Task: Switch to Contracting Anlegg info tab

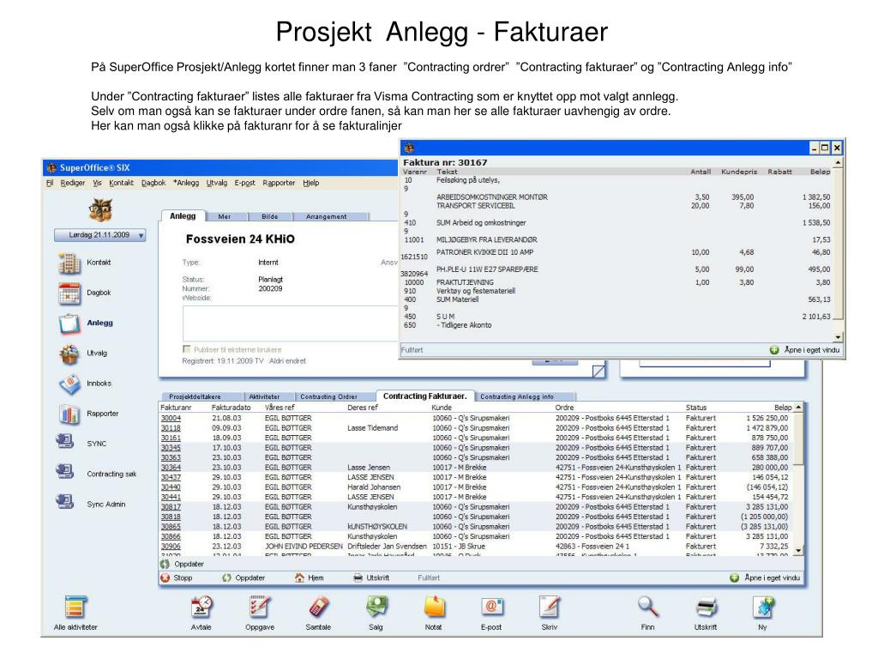Action: pyautogui.click(x=517, y=396)
